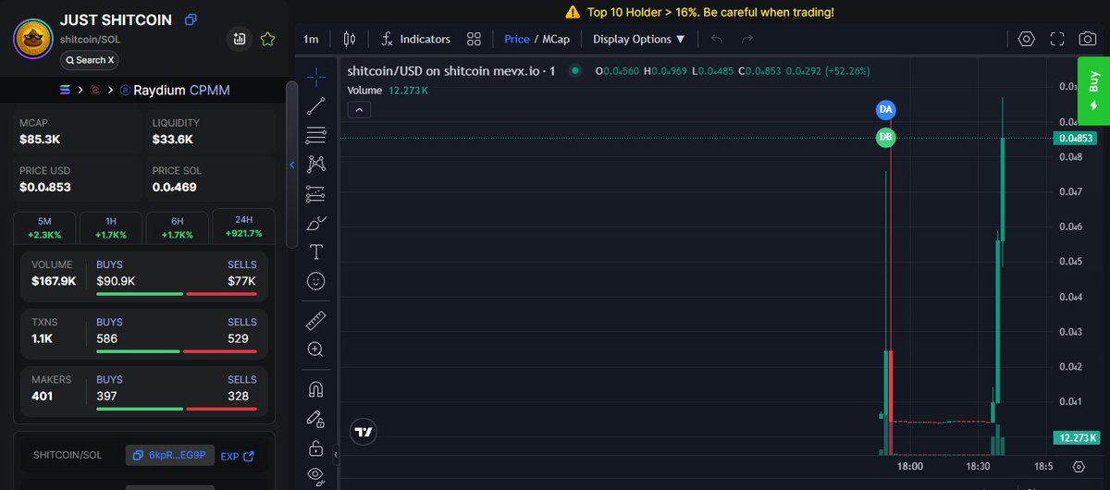This screenshot has height=490, width=1110.
Task: Switch the chart to MCap view
Action: (556, 39)
